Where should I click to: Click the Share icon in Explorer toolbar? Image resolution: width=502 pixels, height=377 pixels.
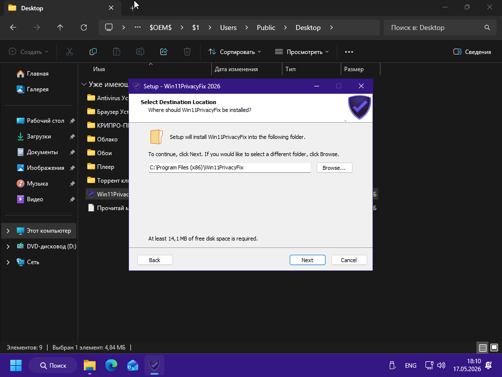coord(164,52)
